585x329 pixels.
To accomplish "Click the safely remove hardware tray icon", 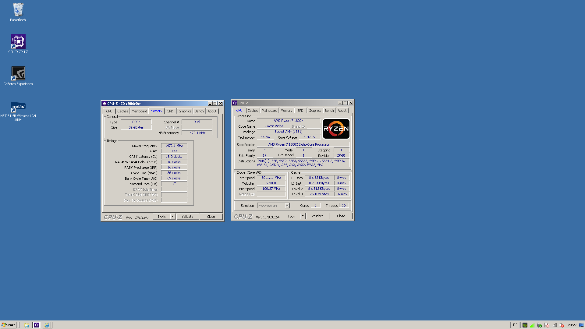I will [x=539, y=325].
